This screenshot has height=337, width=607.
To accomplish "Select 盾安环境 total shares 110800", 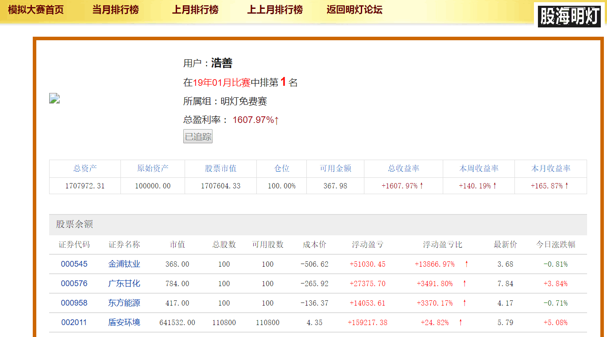I will click(x=224, y=322).
